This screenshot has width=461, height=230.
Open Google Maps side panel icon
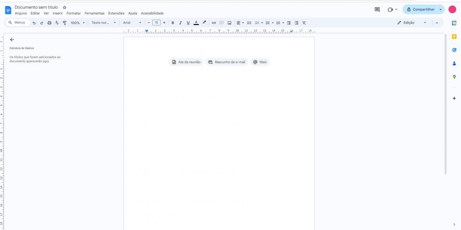[454, 77]
